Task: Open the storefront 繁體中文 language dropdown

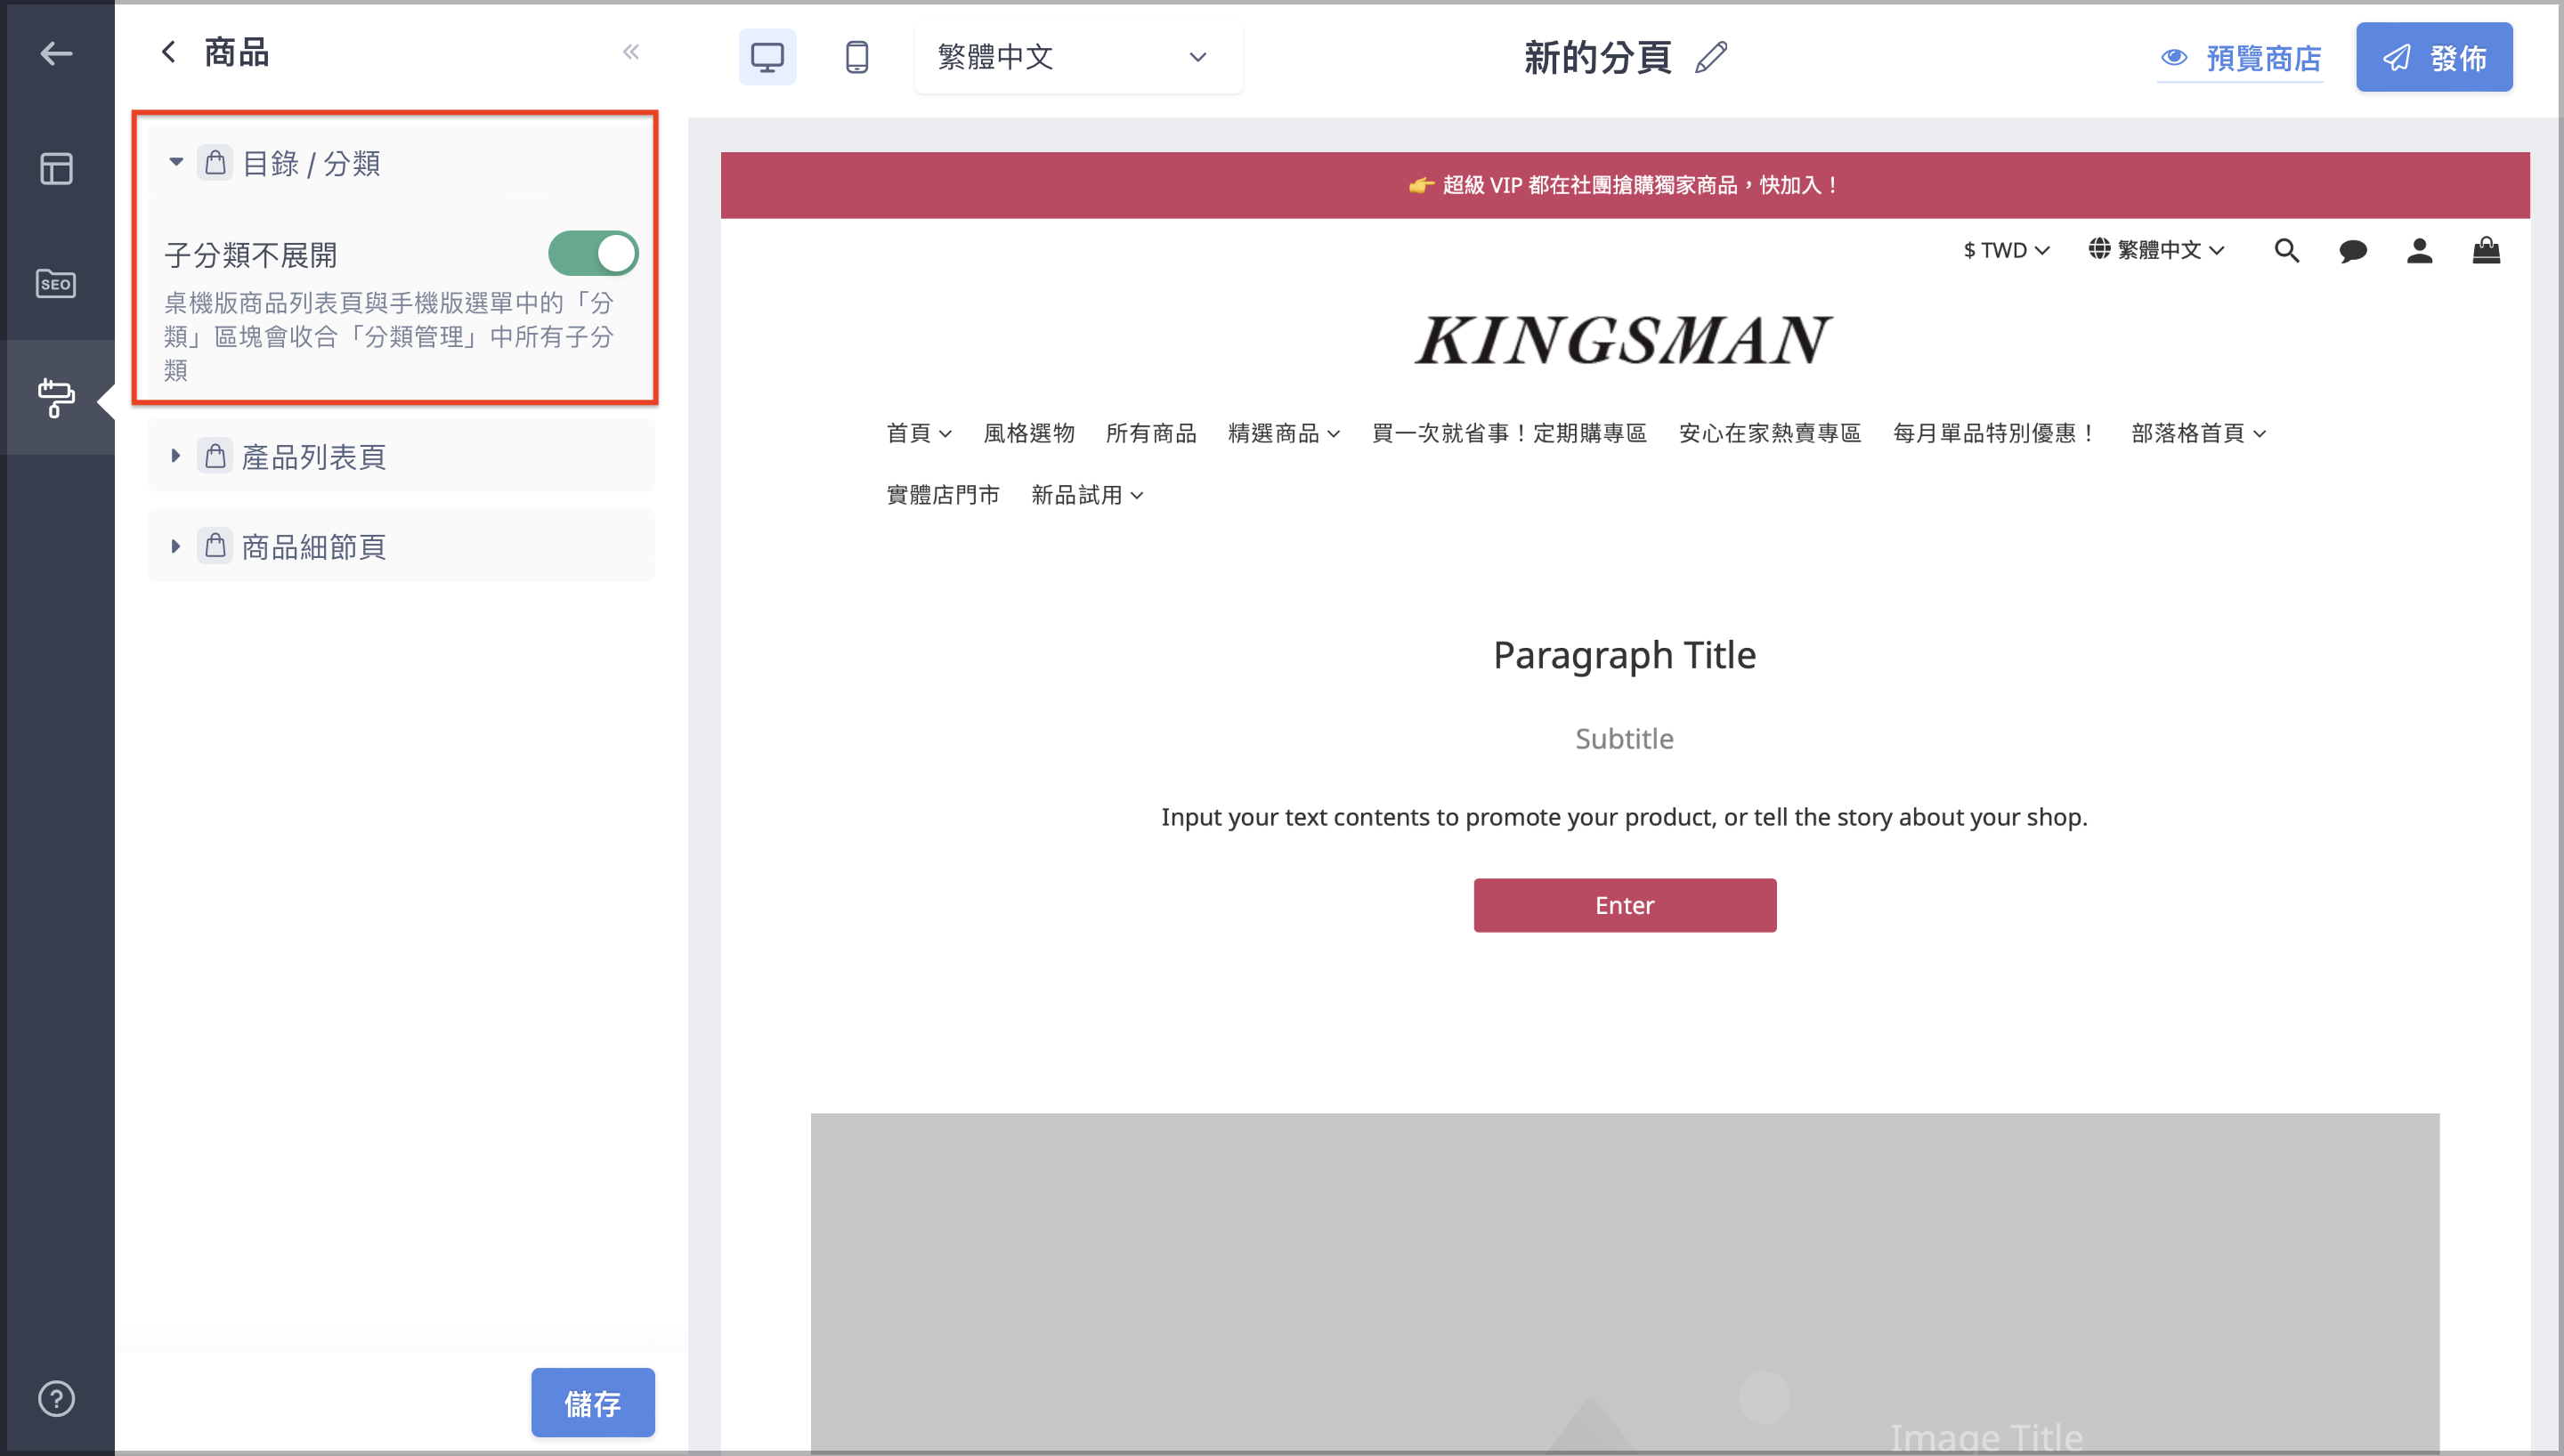Action: [2157, 250]
